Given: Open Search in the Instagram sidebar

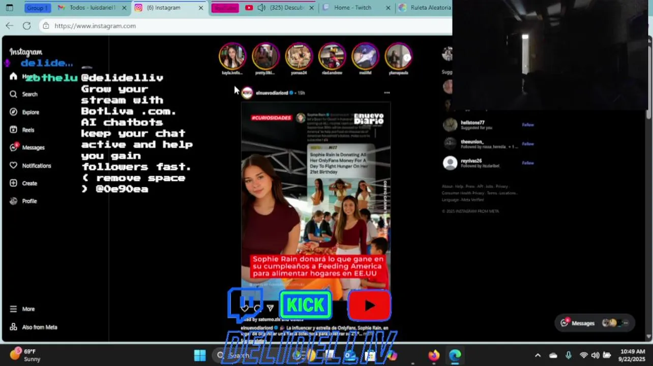Looking at the screenshot, I should coord(24,94).
